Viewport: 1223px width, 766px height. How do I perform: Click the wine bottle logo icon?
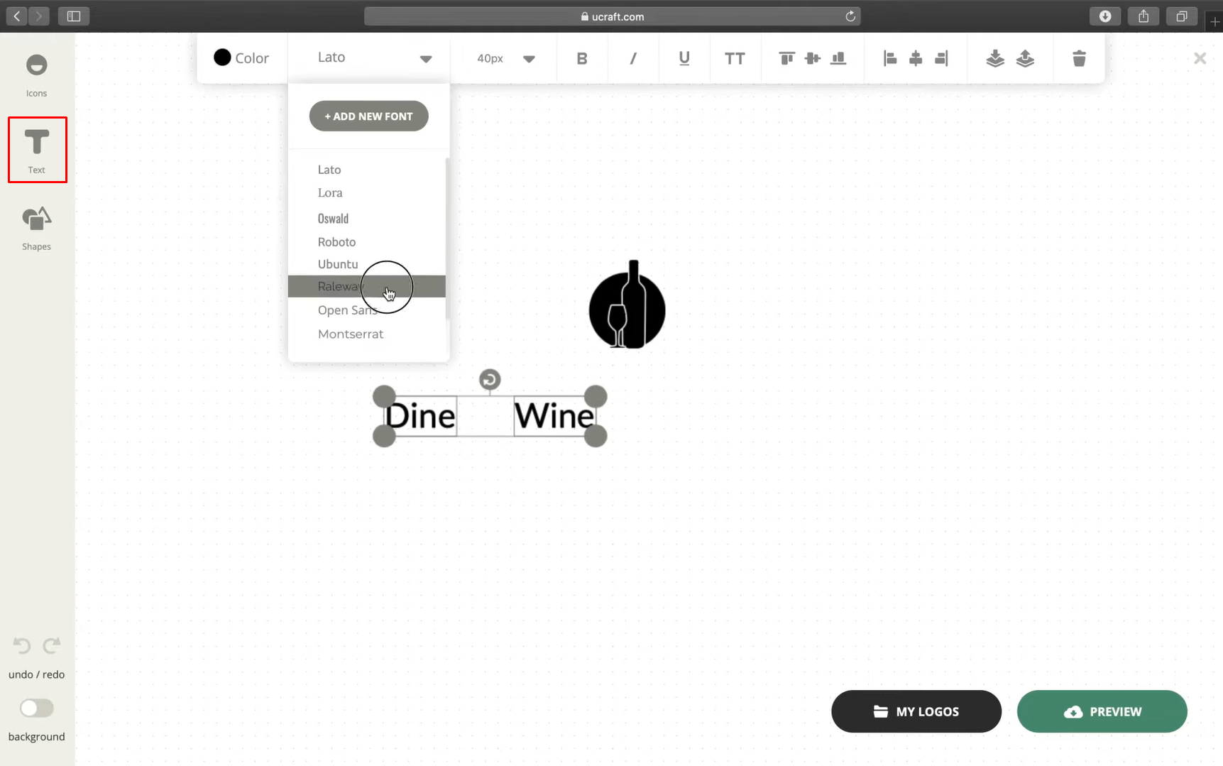point(627,305)
